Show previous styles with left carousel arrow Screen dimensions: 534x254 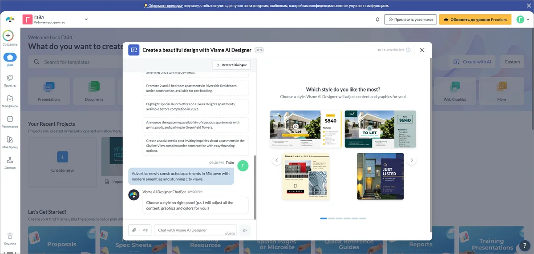276,160
